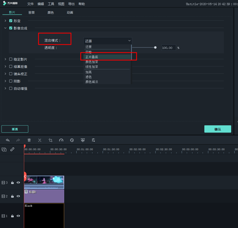
Task: Collapse the 影像合成 section arrow
Action: pos(5,28)
